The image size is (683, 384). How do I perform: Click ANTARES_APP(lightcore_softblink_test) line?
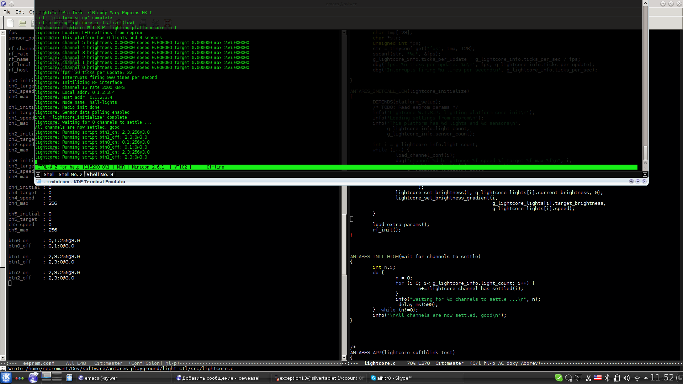[402, 353]
